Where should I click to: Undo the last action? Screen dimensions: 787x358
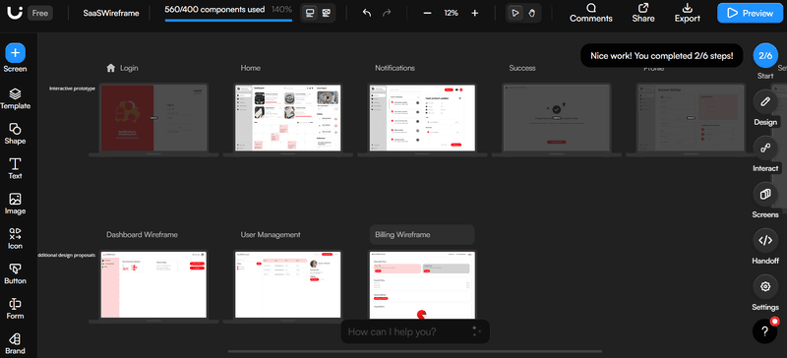[367, 13]
